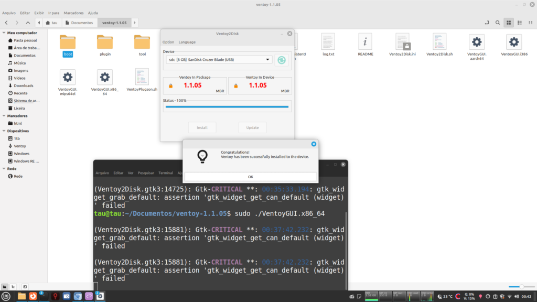Select the VentoyGUI.aarch64 executable icon
537x302 pixels.
tap(477, 42)
